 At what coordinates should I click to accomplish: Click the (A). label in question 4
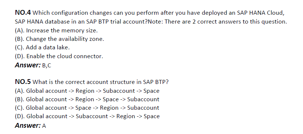click(20, 30)
